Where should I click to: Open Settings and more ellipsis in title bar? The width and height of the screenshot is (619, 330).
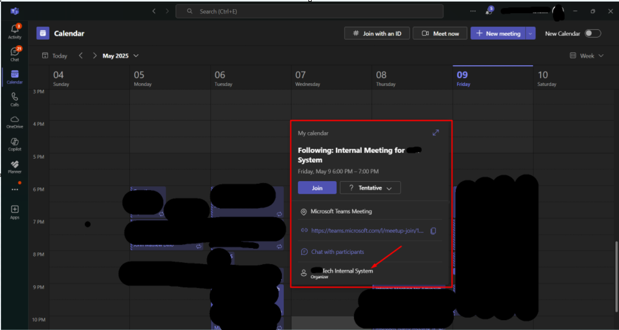pyautogui.click(x=473, y=11)
